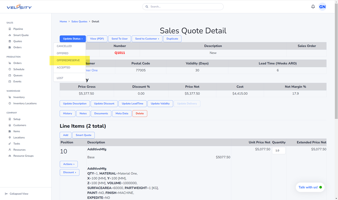Select OFFEREDRESERVE status option

tap(68, 60)
